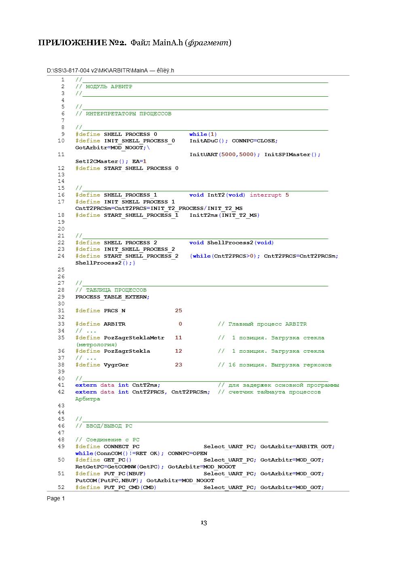Click the call "InitT2ms(INIT_T2_MS)"

224,215
